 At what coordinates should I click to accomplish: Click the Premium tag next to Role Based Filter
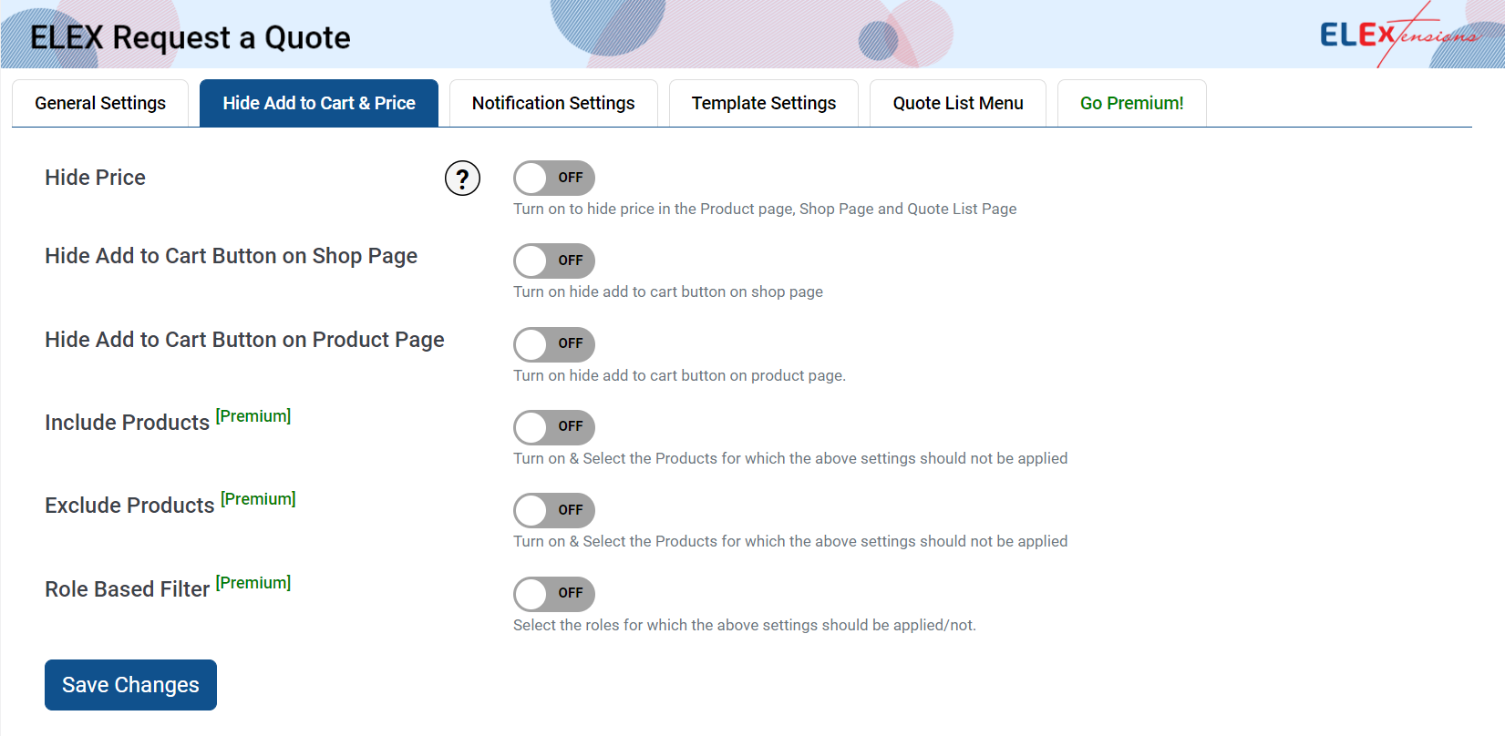click(253, 583)
